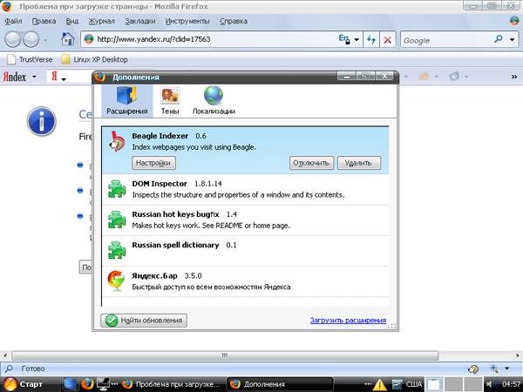Select the Russian hot keys bugfix extension
This screenshot has width=523, height=392.
(x=246, y=220)
